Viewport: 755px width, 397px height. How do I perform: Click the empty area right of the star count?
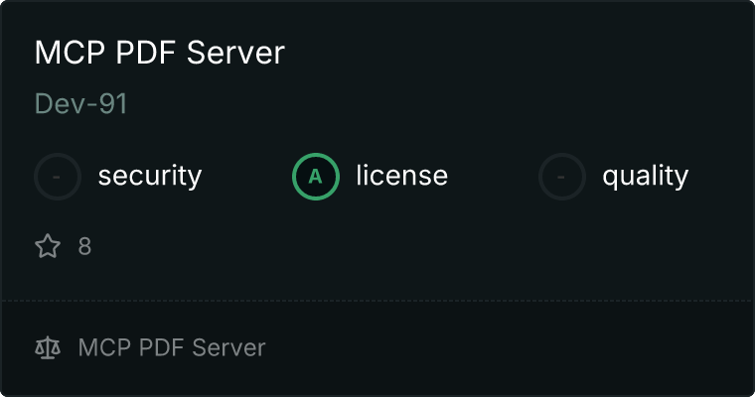click(x=397, y=246)
